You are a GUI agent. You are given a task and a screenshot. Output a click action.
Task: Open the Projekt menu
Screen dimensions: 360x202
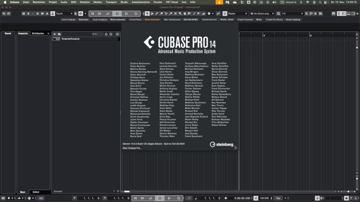pos(53,2)
